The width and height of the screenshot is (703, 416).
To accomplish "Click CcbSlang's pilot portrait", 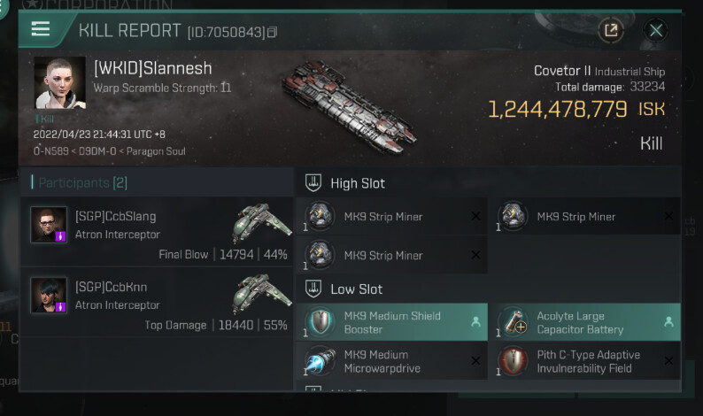I will 48,225.
